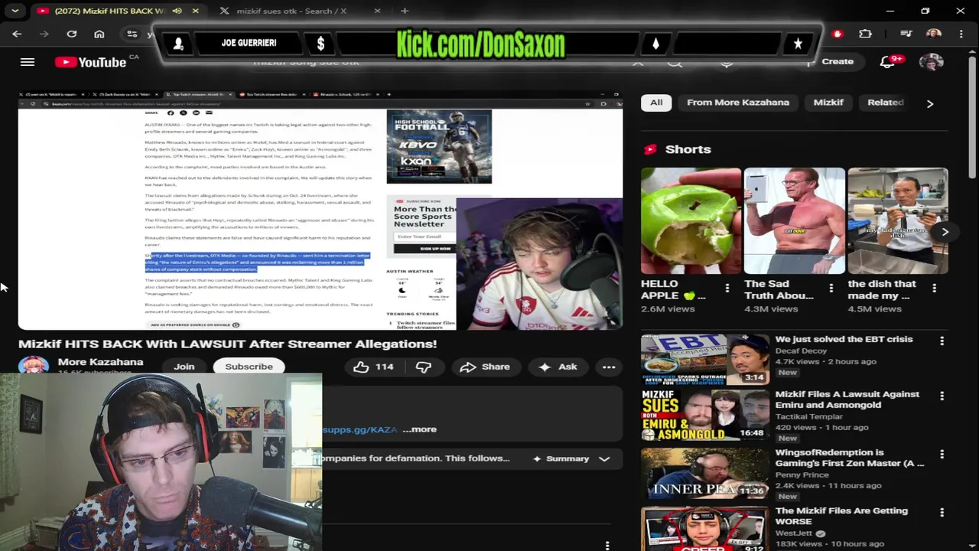Open the dish that made my short
The image size is (979, 551).
click(898, 221)
